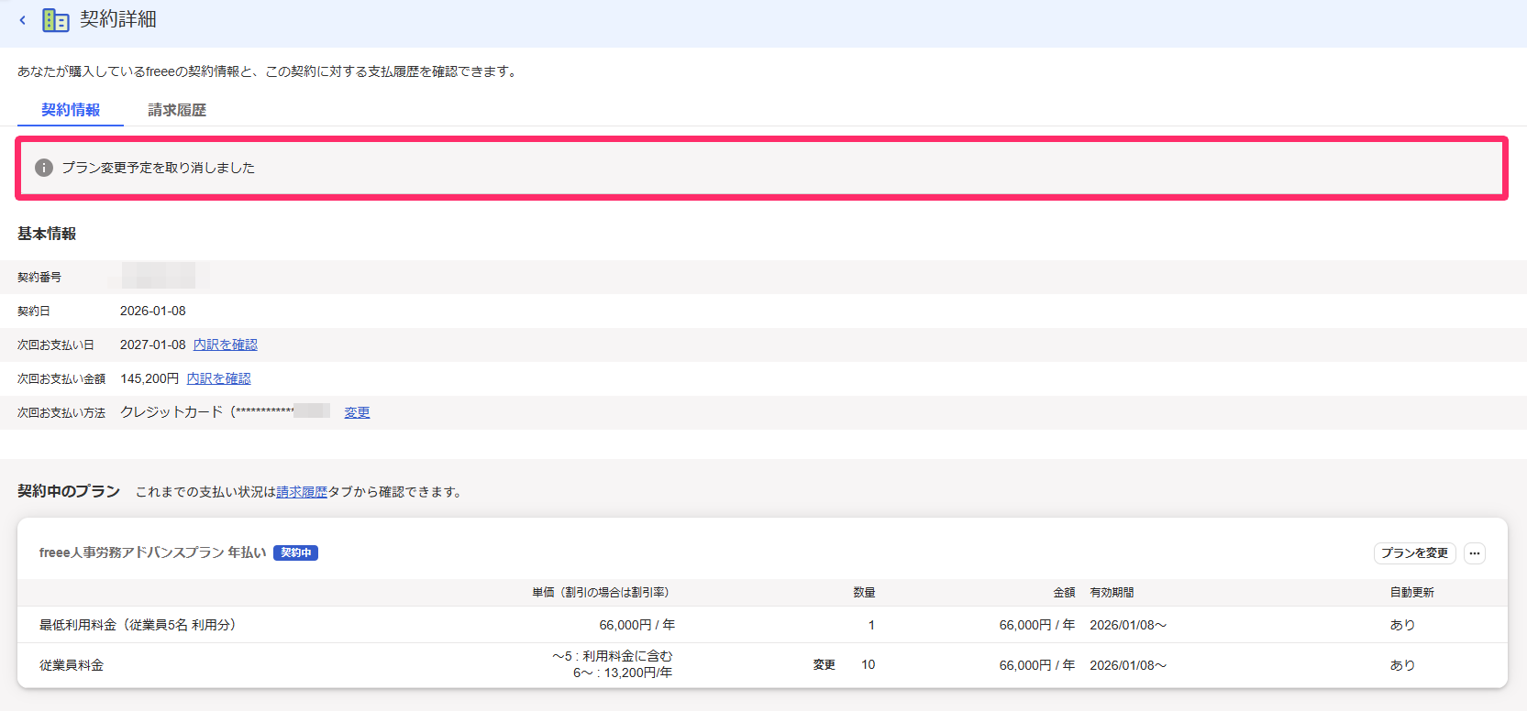Go back using the left chevron arrow
The width and height of the screenshot is (1527, 711).
tap(23, 20)
